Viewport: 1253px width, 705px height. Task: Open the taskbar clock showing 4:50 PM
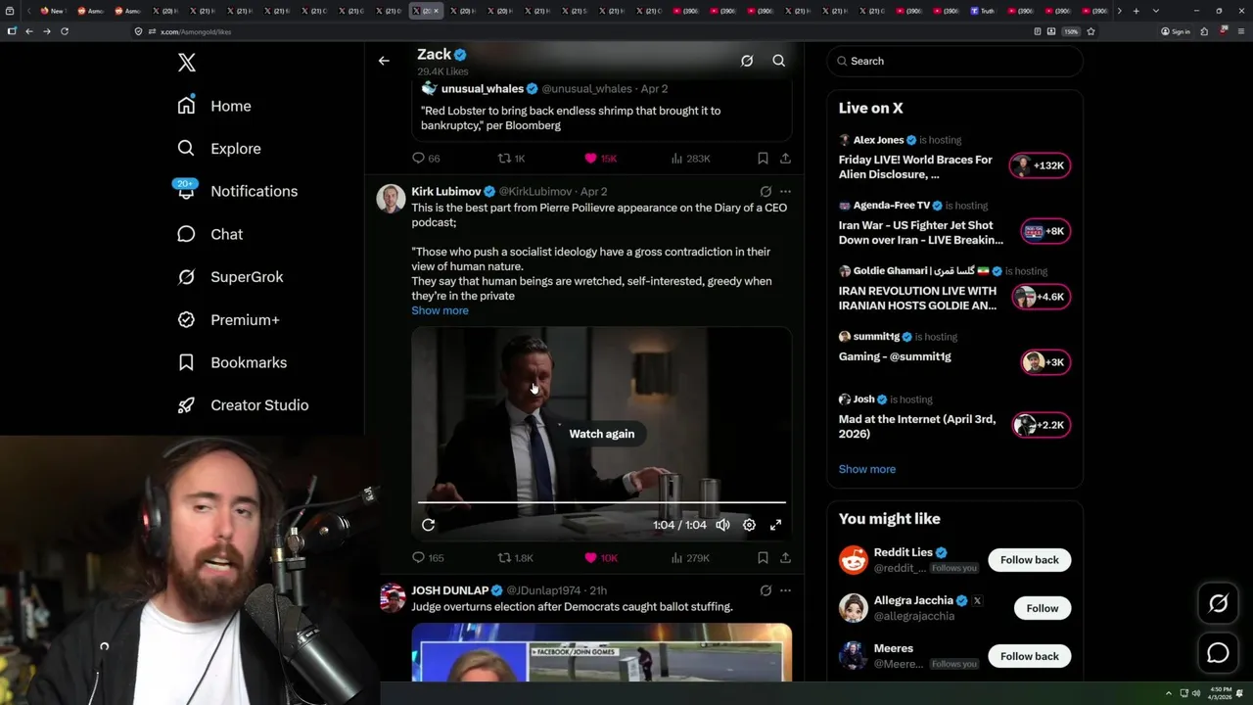pyautogui.click(x=1221, y=693)
